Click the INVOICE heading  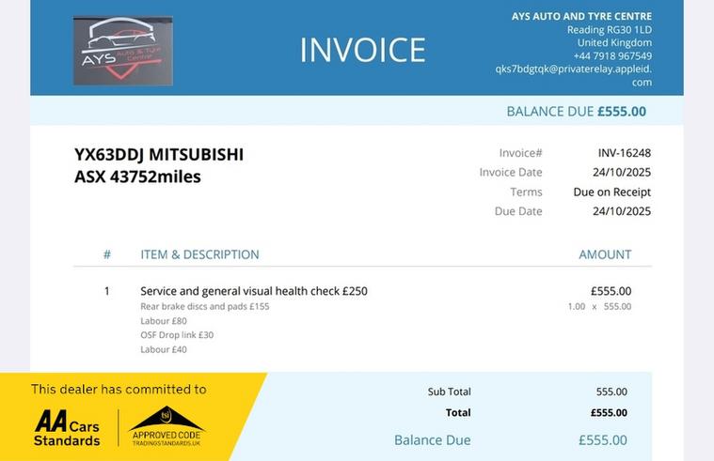tap(363, 50)
